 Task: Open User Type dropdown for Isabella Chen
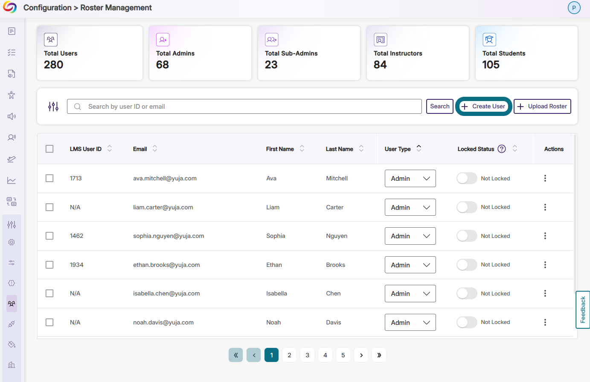click(410, 294)
